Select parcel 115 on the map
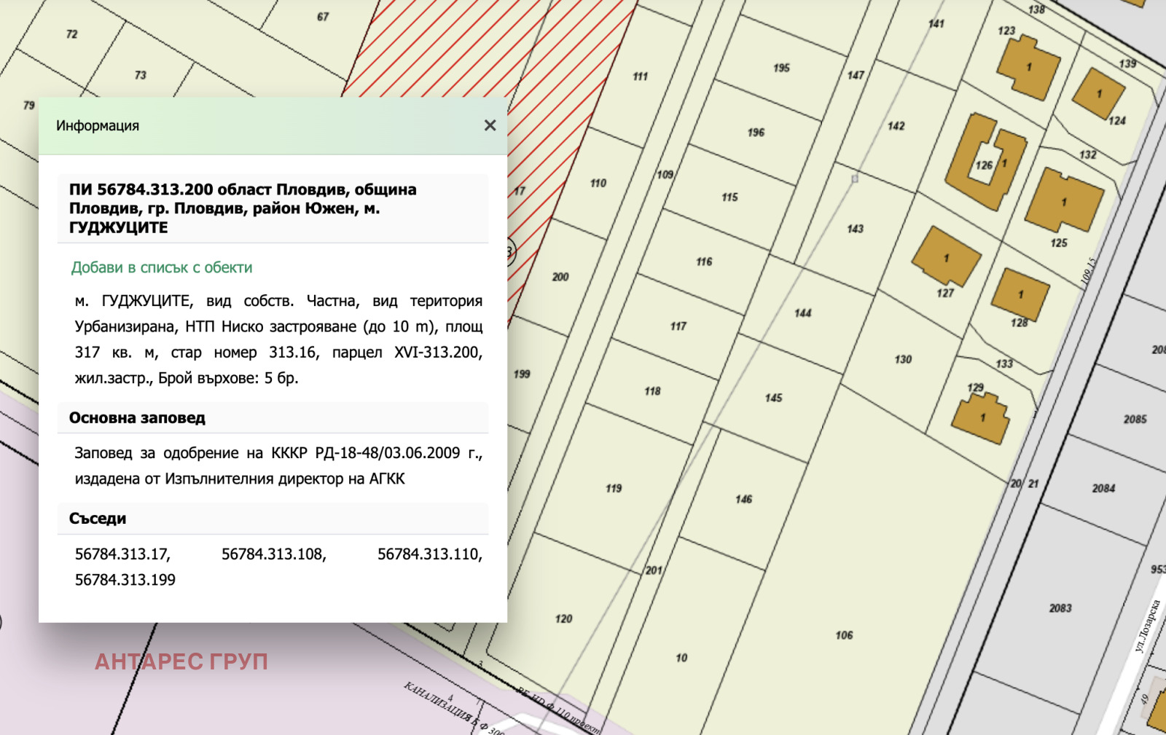Image resolution: width=1166 pixels, height=735 pixels. click(x=729, y=197)
